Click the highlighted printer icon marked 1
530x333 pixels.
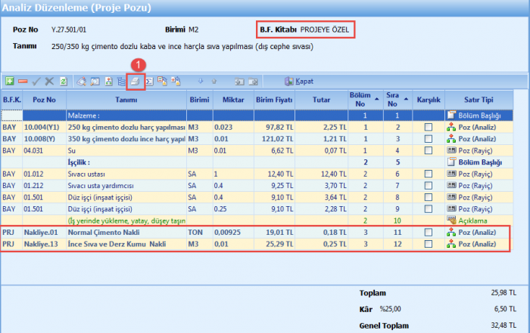[134, 81]
